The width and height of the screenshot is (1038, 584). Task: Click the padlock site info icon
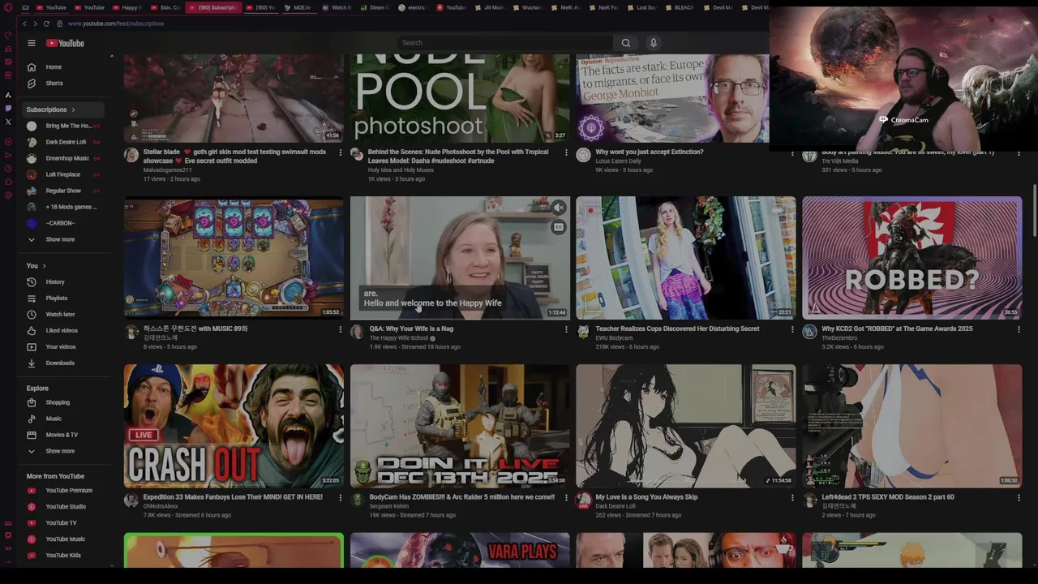point(59,24)
